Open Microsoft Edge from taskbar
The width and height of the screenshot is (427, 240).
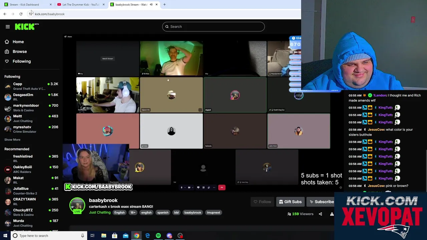[147, 236]
